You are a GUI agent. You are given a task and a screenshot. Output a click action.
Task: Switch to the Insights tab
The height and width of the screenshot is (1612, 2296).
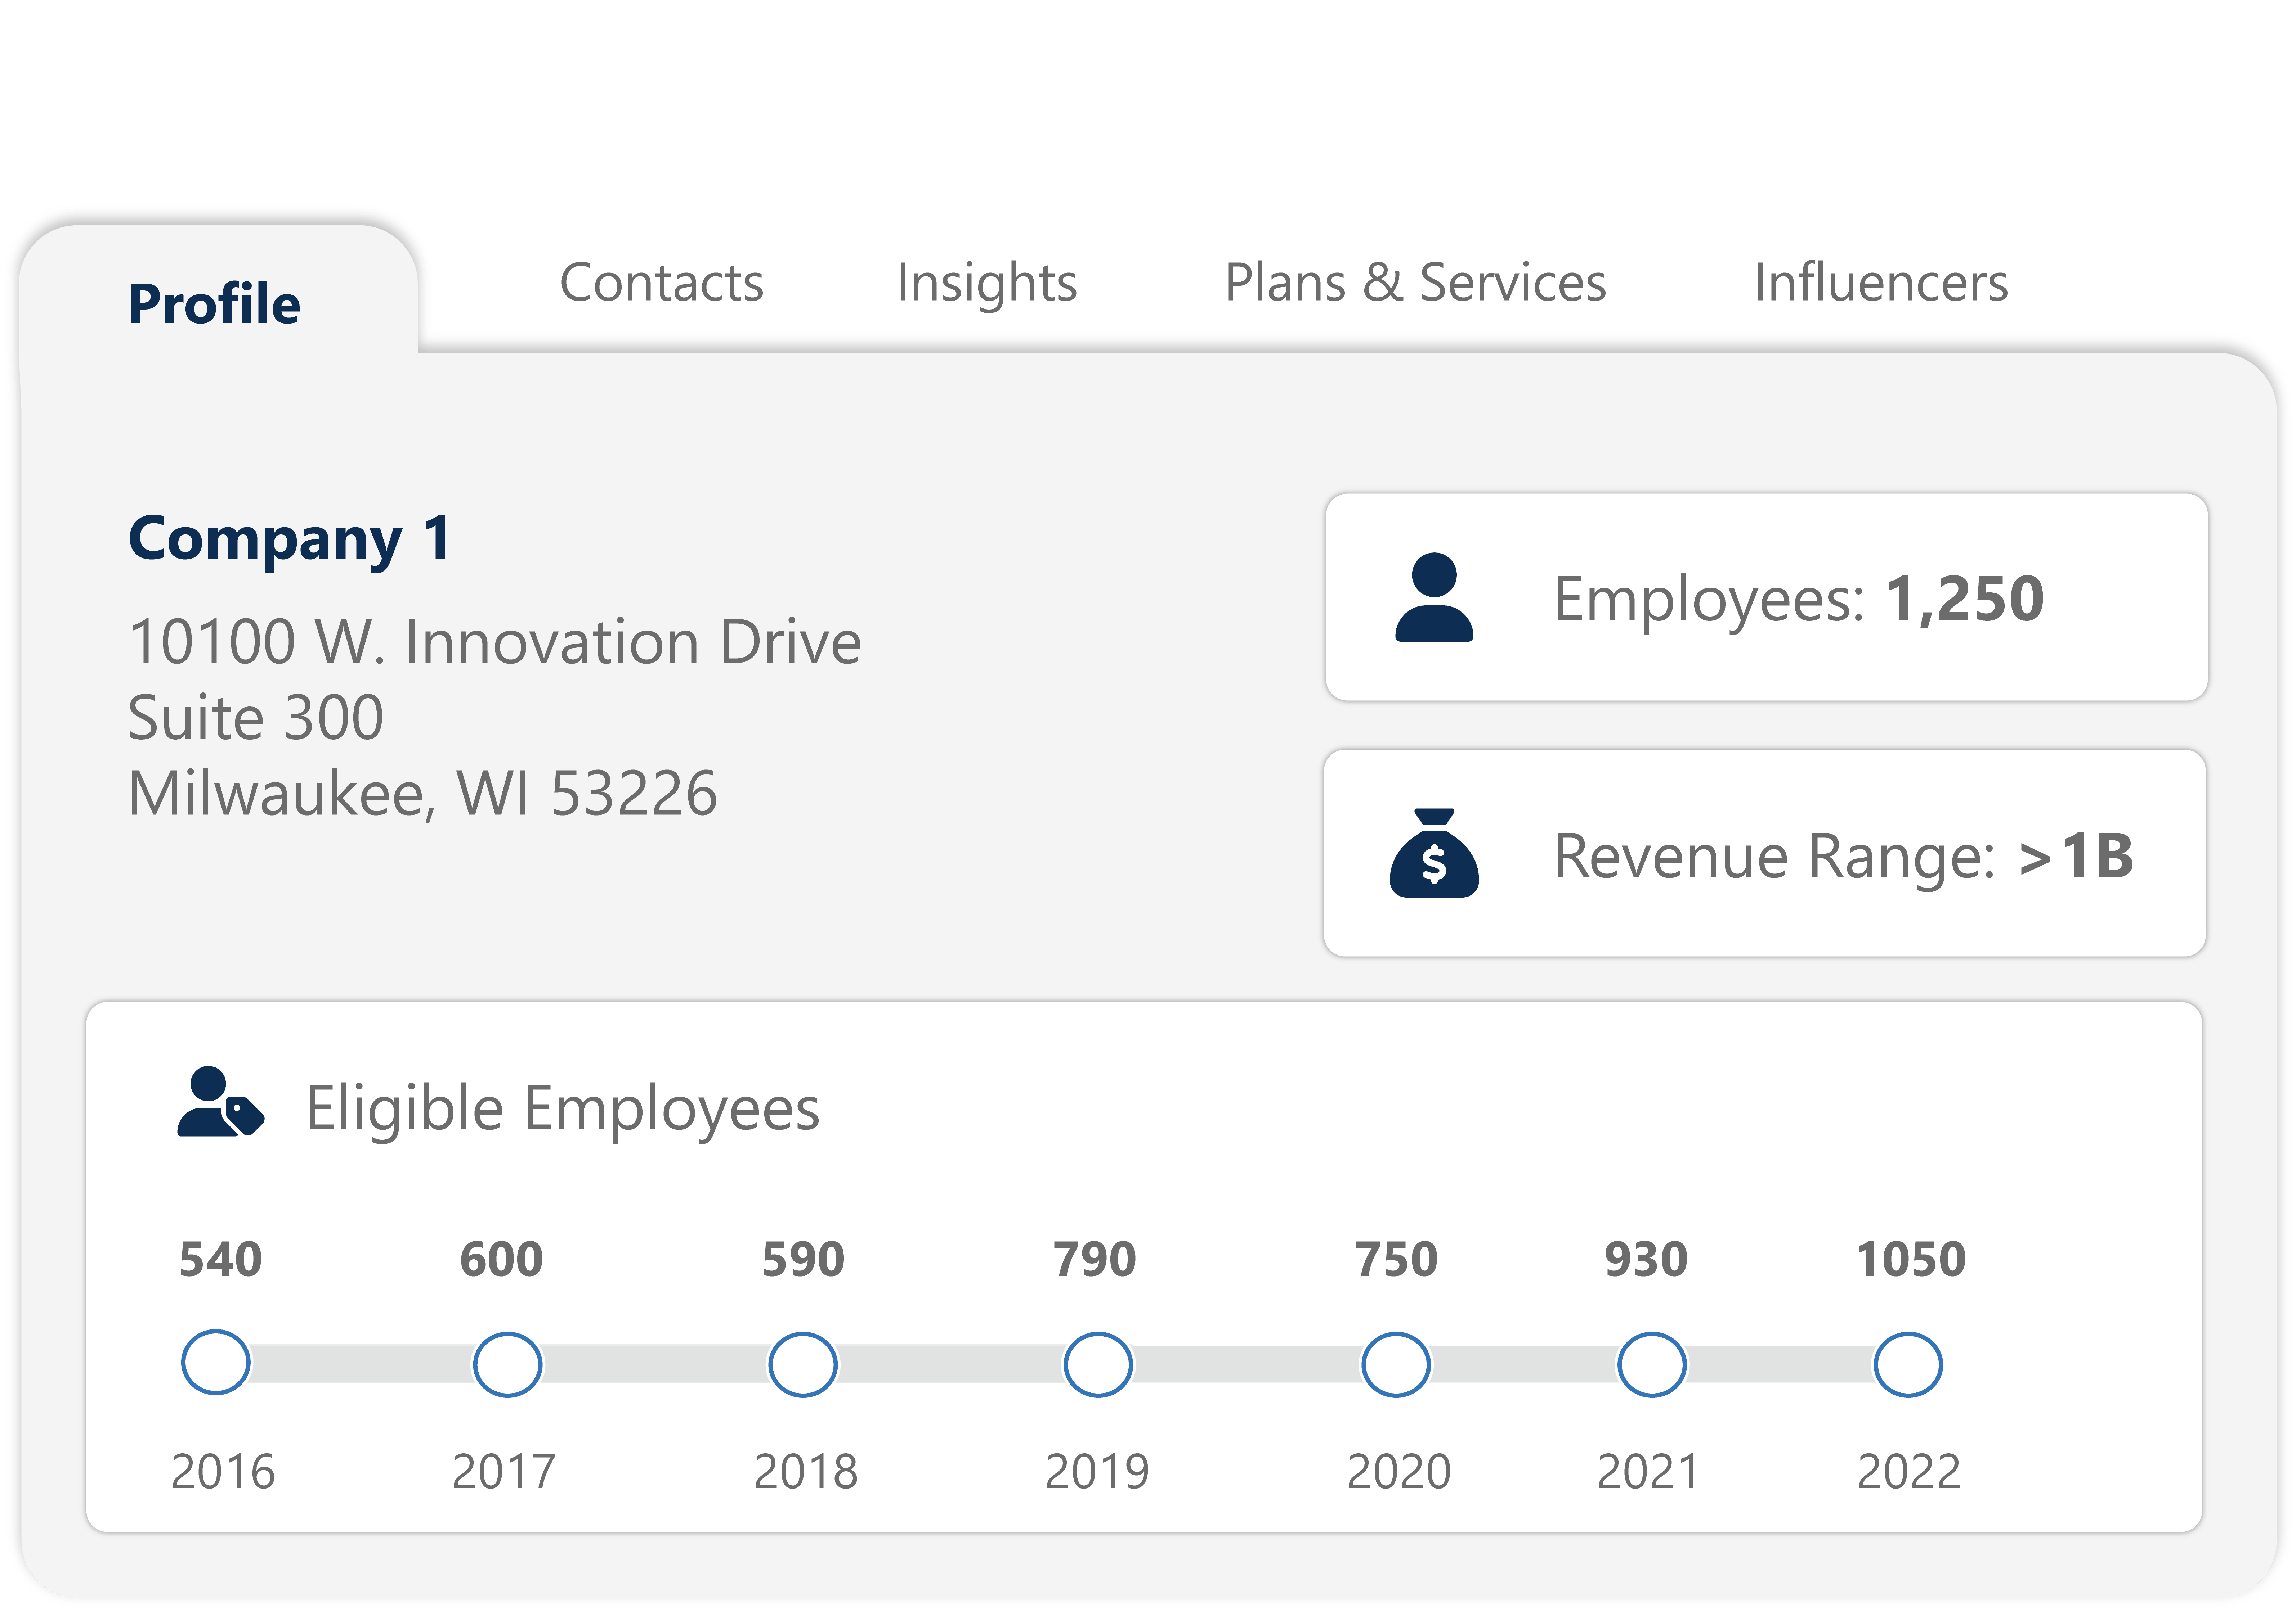(986, 283)
